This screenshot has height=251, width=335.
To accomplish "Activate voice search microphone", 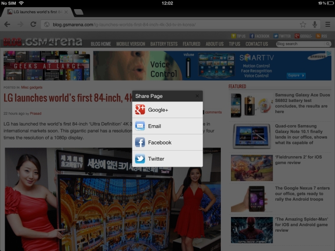I will tap(315, 24).
